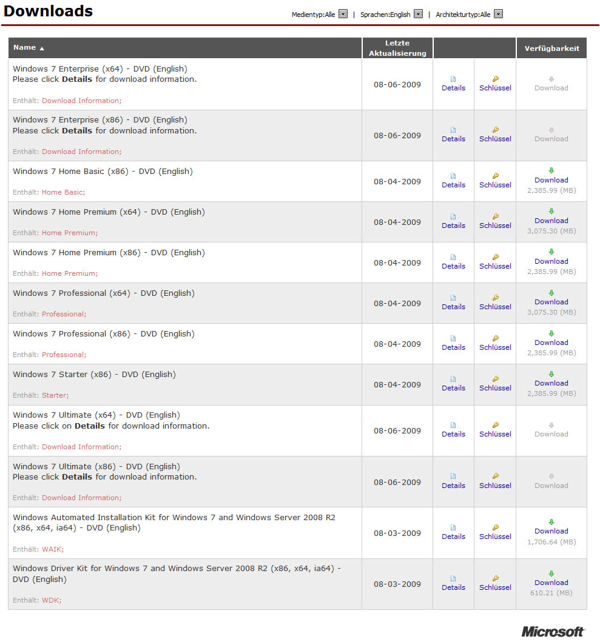Viewport: 600px width, 642px height.
Task: Click the key icon for Windows 7 Enterprise x86
Action: pos(496,130)
